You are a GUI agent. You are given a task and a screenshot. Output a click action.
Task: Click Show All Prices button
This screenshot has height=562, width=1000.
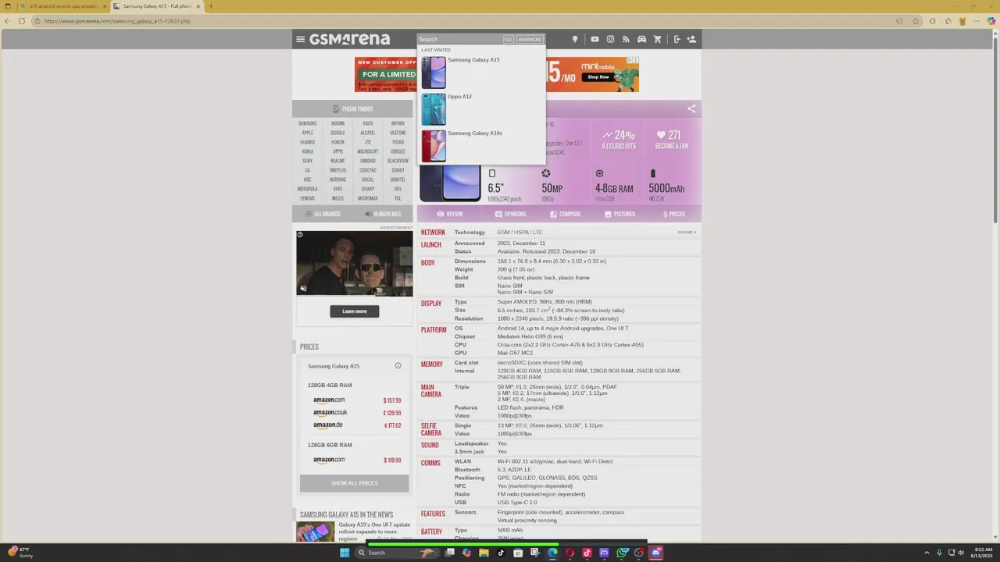(x=354, y=483)
